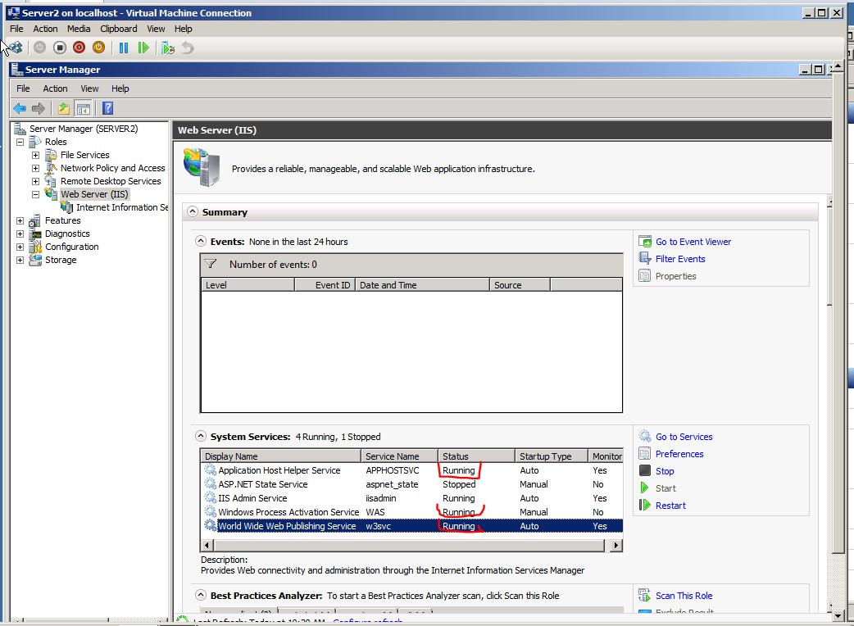The width and height of the screenshot is (854, 626).
Task: Sort events by the Date and Time column
Action: tap(422, 284)
